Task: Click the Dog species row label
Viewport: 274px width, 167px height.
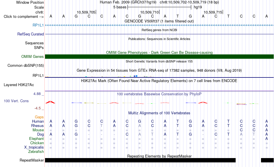Action: (41, 134)
